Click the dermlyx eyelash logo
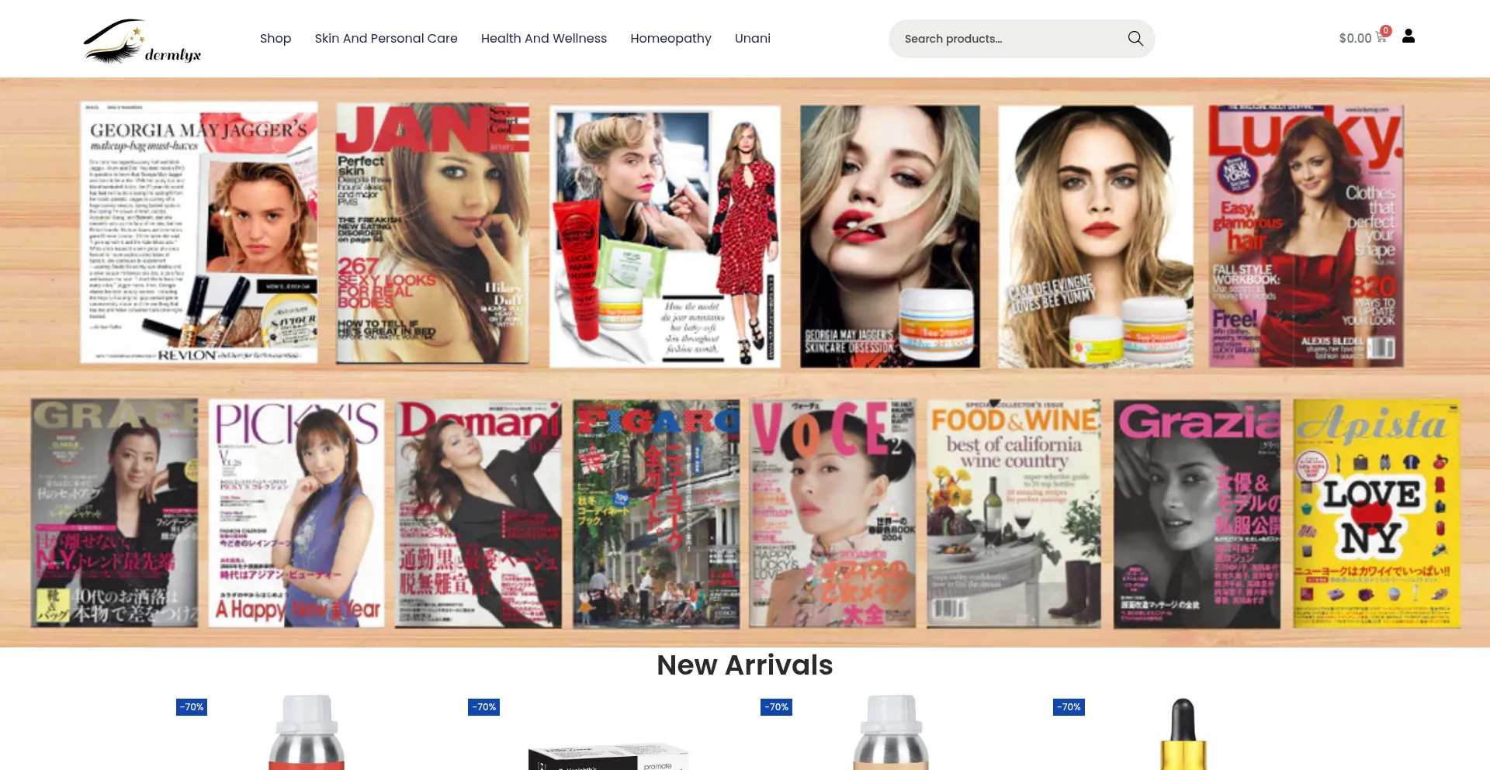The width and height of the screenshot is (1490, 770). coord(142,40)
